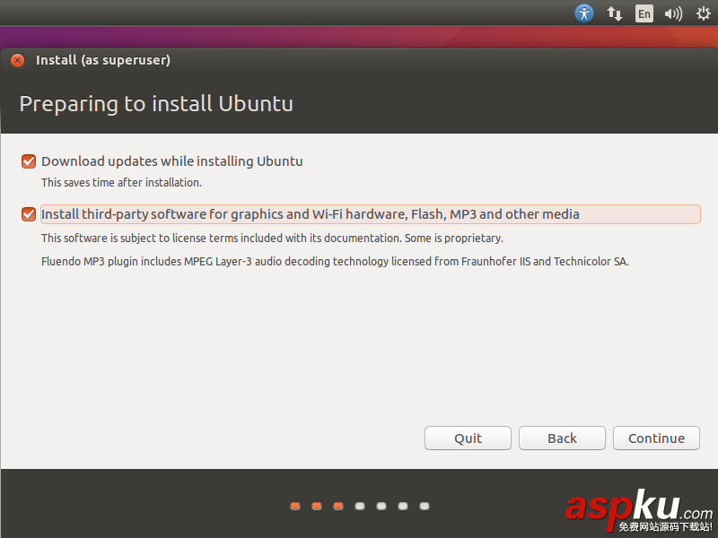
Task: Go to previous step with Back button
Action: (562, 438)
